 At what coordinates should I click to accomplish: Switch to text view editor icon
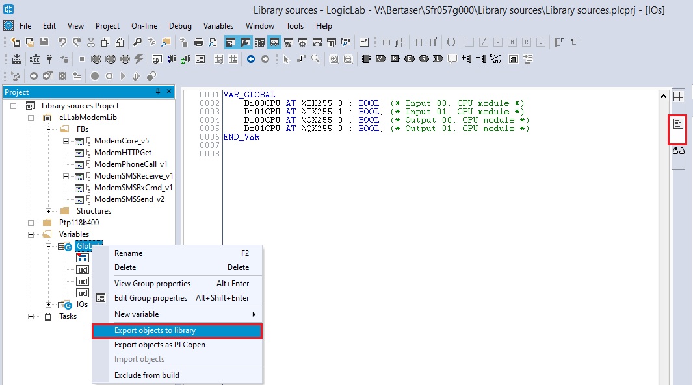678,124
